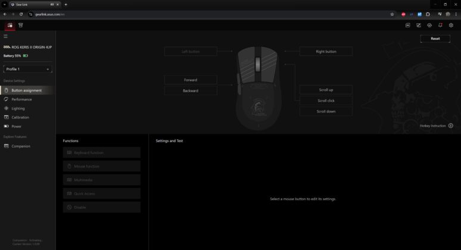This screenshot has width=461, height=250.
Task: Click the second header icon with slashed screen
Action: 419,25
